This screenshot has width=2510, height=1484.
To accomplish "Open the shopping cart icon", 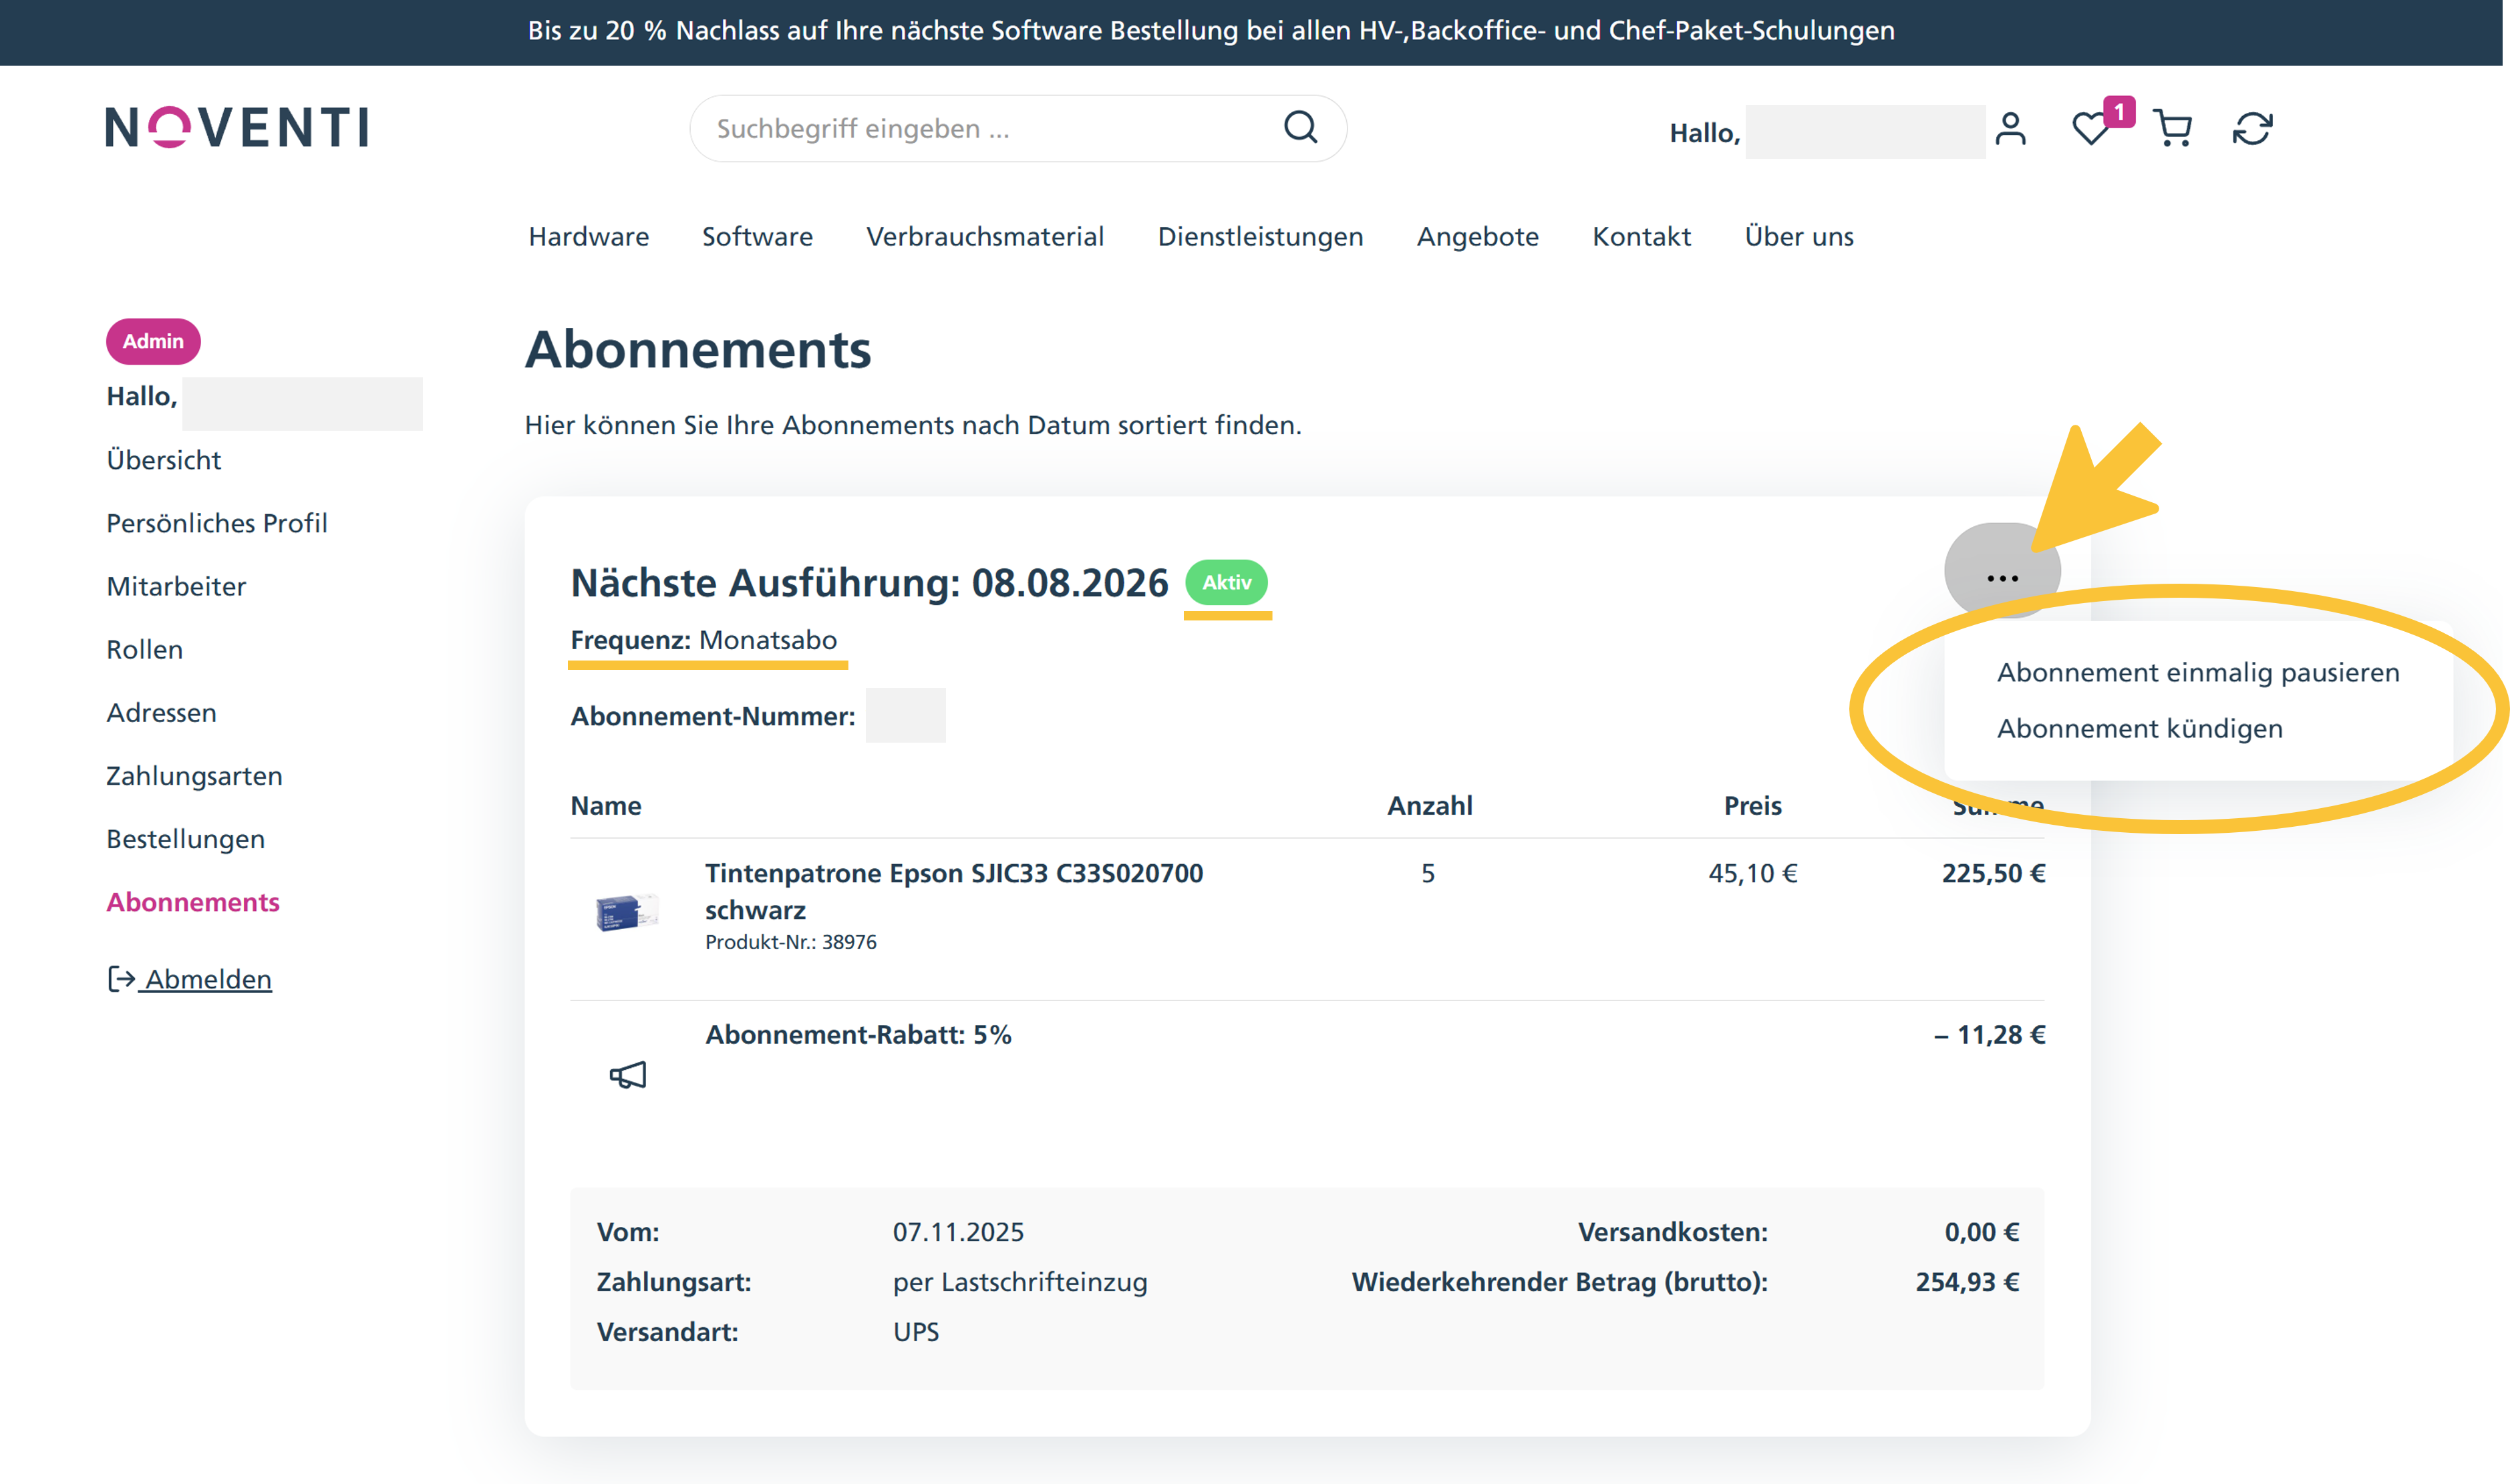I will tap(2172, 129).
